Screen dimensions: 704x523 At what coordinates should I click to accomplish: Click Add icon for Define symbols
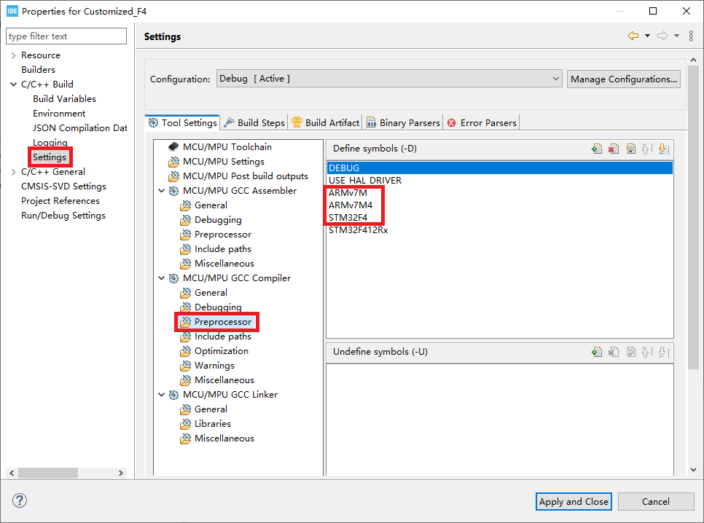597,149
